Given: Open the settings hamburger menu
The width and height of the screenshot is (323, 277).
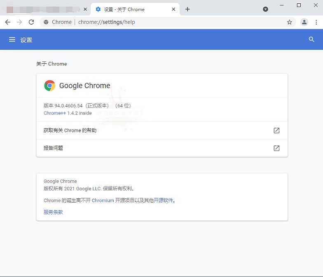Looking at the screenshot, I should click(x=12, y=40).
